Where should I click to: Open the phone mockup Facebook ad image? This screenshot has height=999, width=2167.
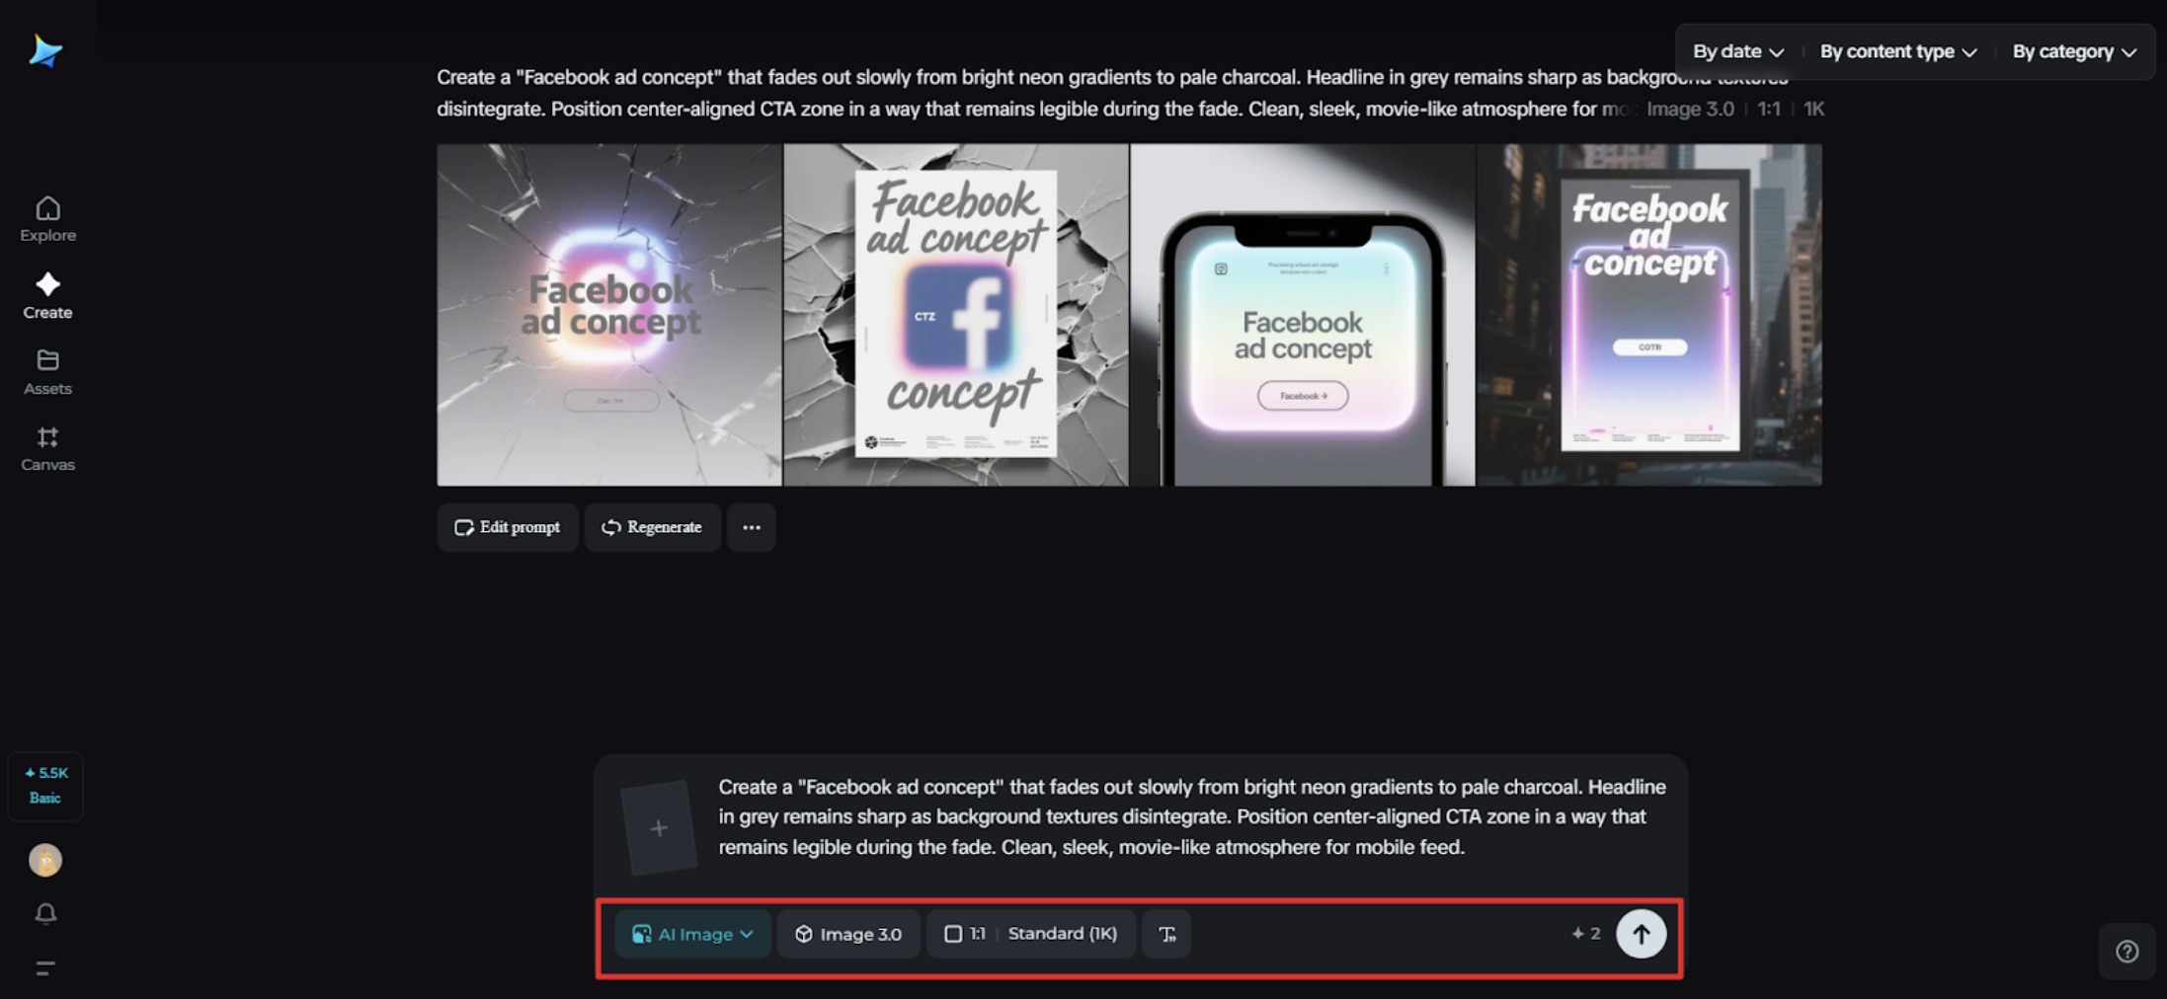[1303, 315]
